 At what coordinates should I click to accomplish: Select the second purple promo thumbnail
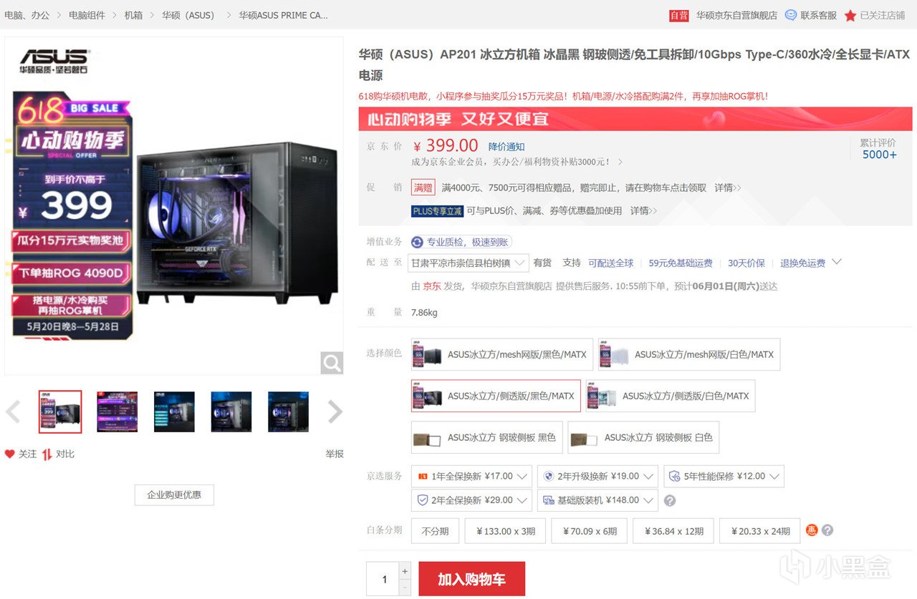[x=117, y=411]
